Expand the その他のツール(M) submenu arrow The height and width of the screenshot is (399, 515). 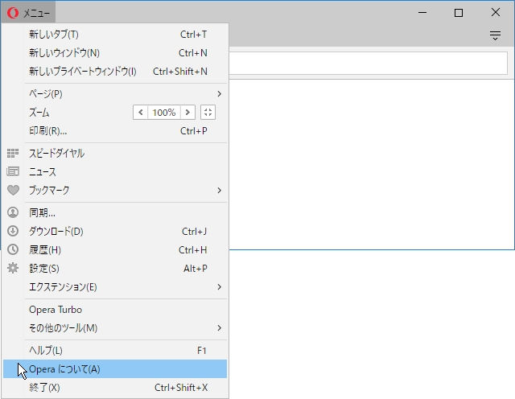(219, 327)
